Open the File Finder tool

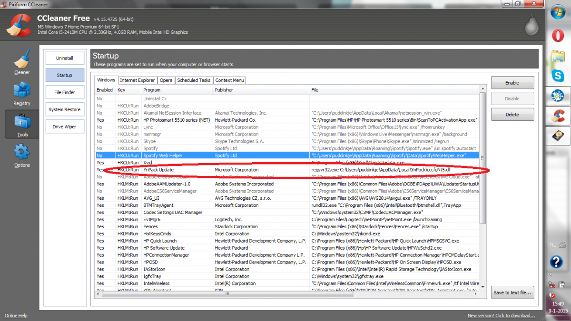click(x=65, y=92)
